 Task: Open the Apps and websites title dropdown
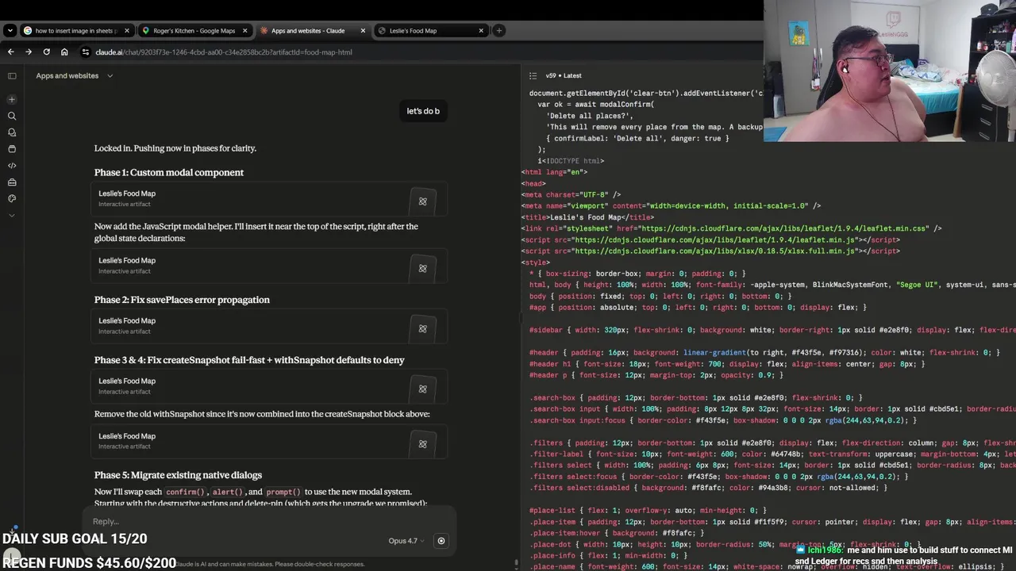[x=75, y=76]
